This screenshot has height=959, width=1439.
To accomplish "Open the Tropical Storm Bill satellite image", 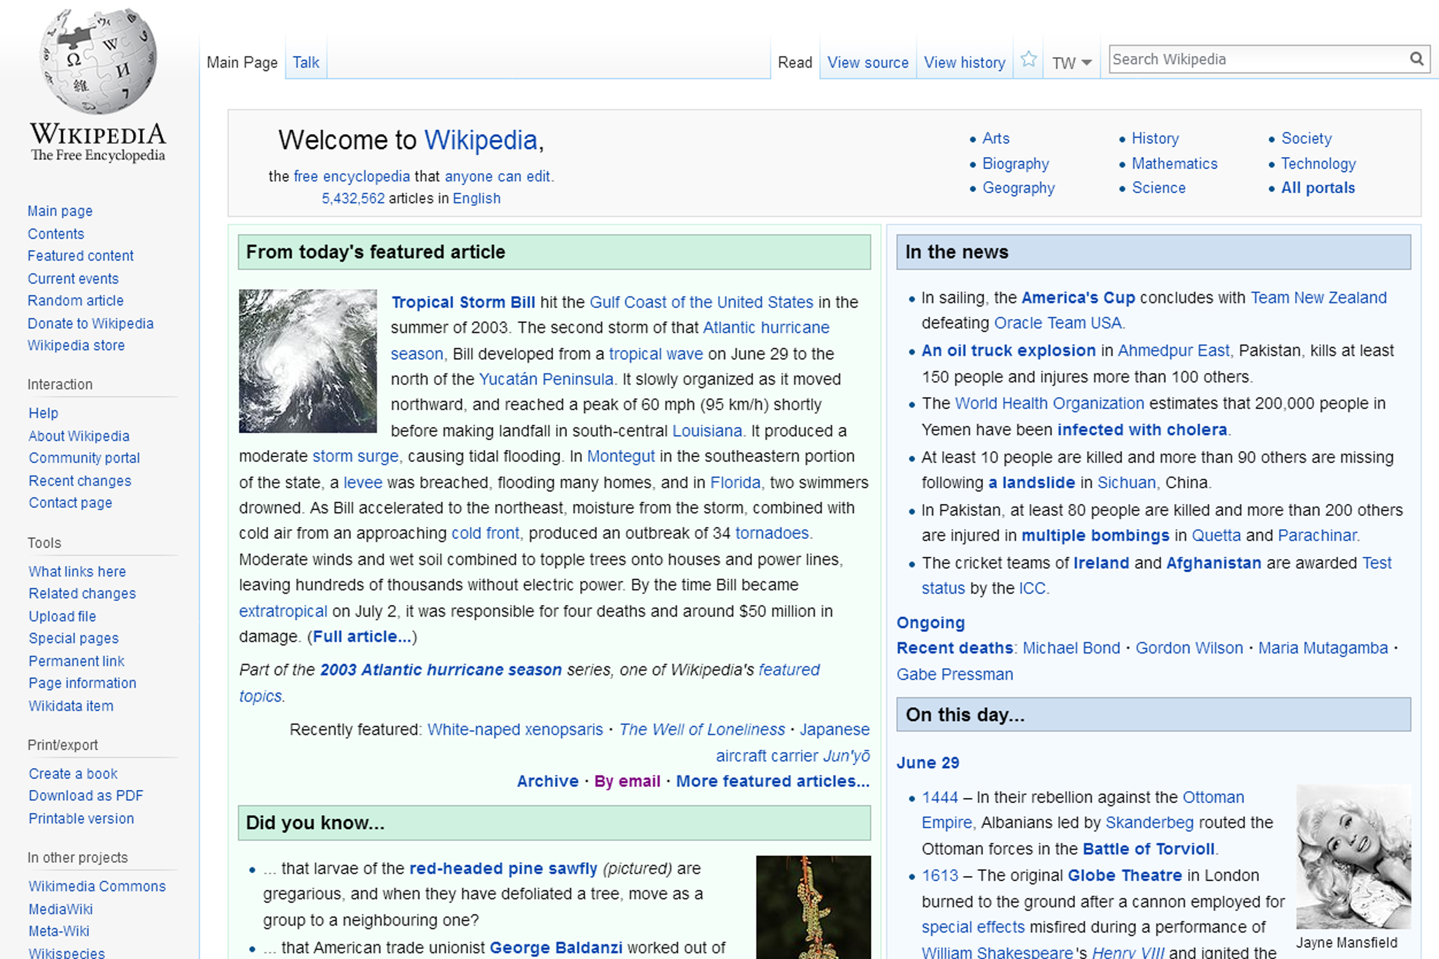I will [308, 361].
